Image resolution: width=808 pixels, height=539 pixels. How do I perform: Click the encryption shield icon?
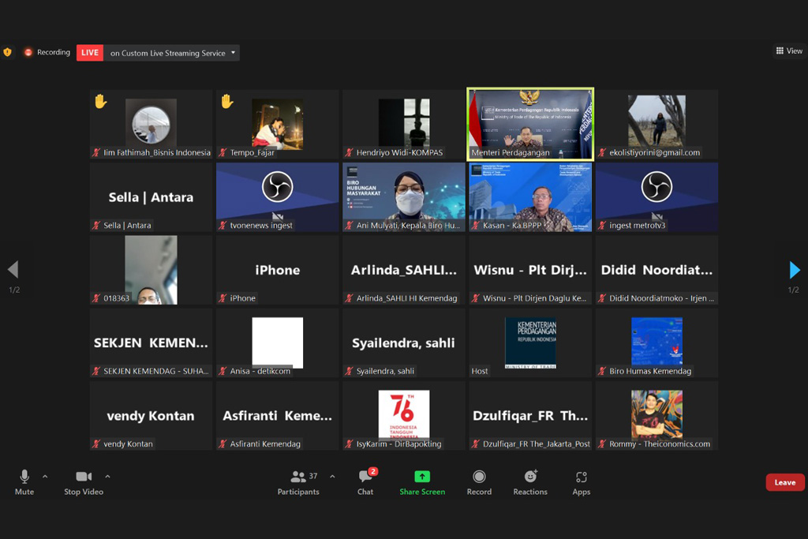[8, 52]
